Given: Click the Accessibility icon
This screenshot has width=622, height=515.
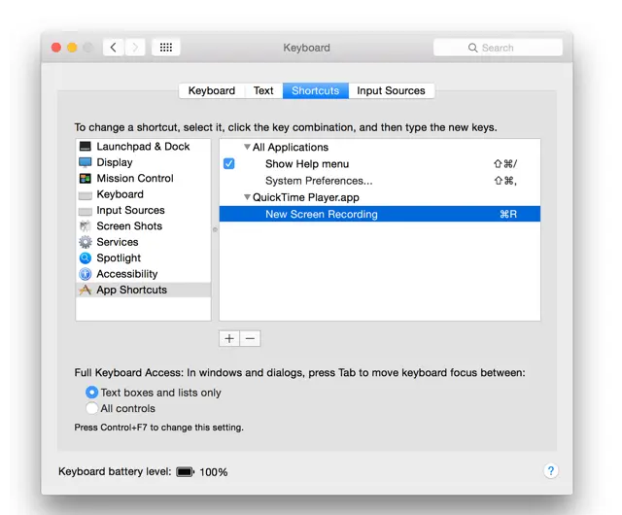Looking at the screenshot, I should [x=85, y=274].
